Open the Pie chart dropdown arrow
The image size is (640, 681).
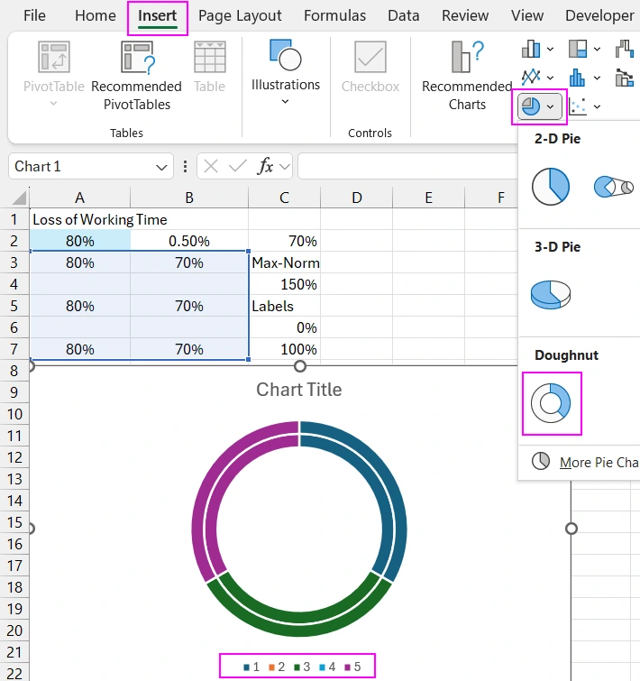[x=551, y=107]
